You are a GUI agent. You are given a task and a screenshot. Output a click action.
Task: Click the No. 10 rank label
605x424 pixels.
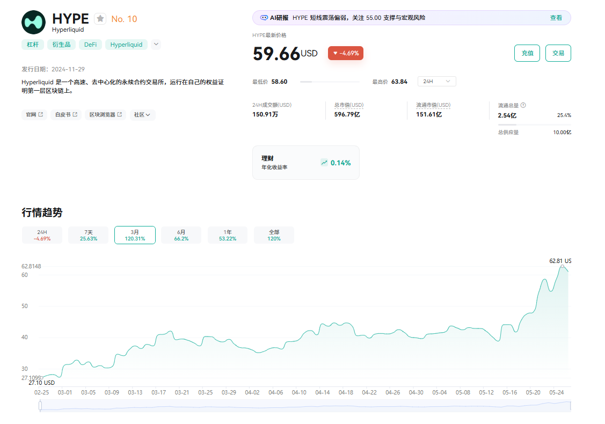click(x=124, y=19)
